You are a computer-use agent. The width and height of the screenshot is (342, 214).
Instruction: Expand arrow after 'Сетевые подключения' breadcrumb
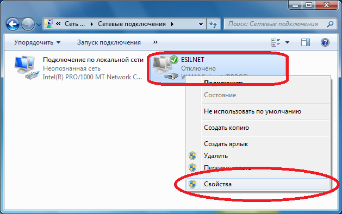pyautogui.click(x=172, y=24)
